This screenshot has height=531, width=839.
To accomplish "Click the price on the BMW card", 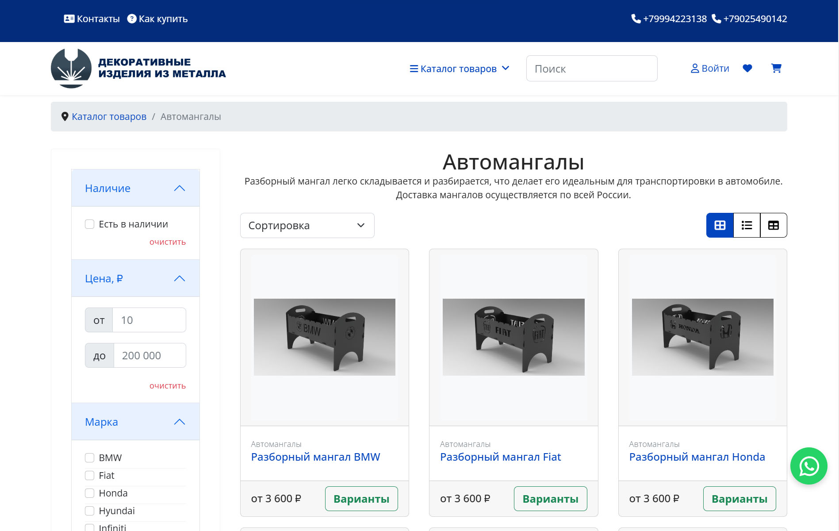I will (276, 499).
